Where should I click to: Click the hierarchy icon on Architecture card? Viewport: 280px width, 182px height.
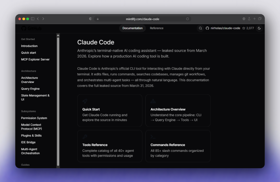[x=153, y=101]
